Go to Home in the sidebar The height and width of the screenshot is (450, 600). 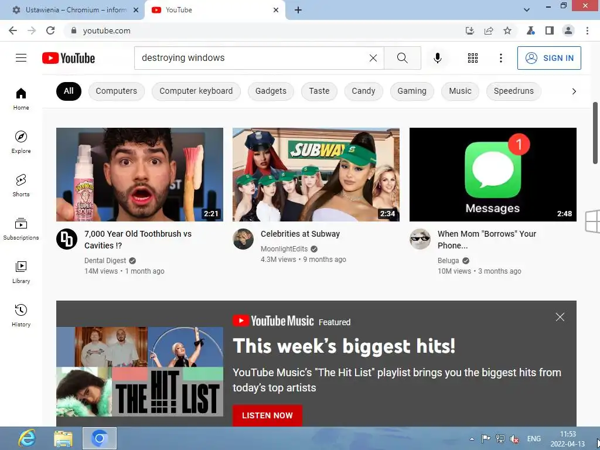(21, 98)
